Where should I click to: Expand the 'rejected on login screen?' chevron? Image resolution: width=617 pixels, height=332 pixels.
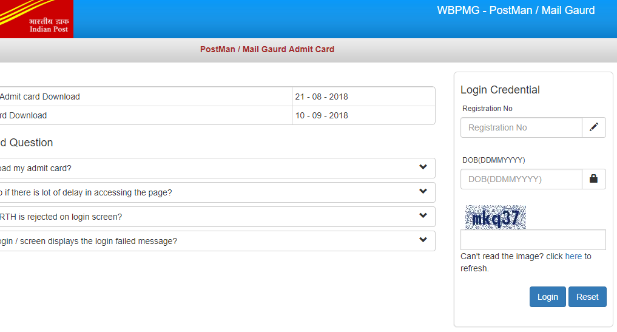click(x=423, y=215)
